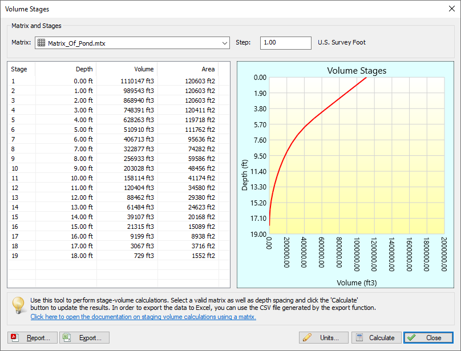
Task: Select area cell 120411 ft2
Action: 200,110
